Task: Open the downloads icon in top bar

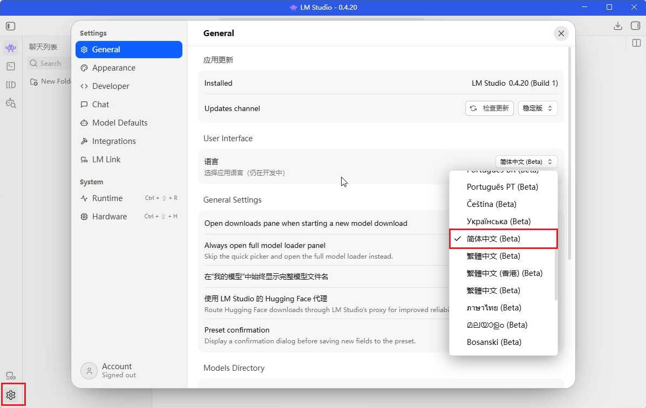Action: pos(617,26)
